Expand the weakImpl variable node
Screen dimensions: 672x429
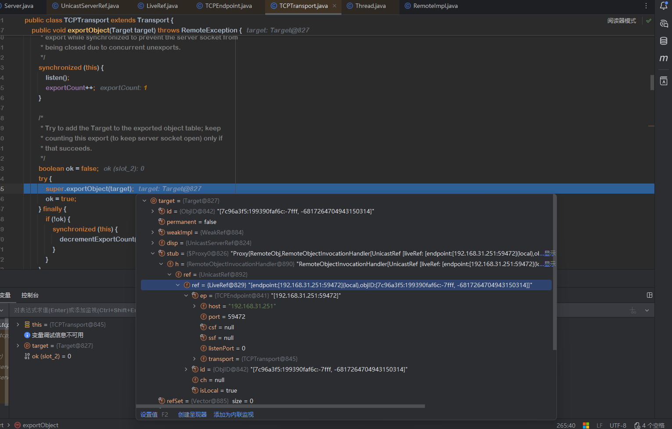point(153,232)
